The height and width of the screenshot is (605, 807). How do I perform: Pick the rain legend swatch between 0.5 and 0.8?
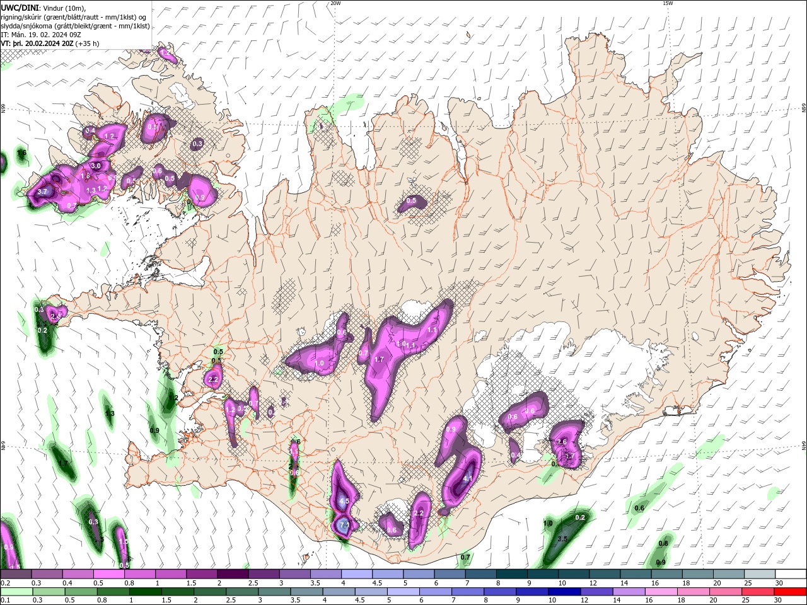pyautogui.click(x=81, y=592)
